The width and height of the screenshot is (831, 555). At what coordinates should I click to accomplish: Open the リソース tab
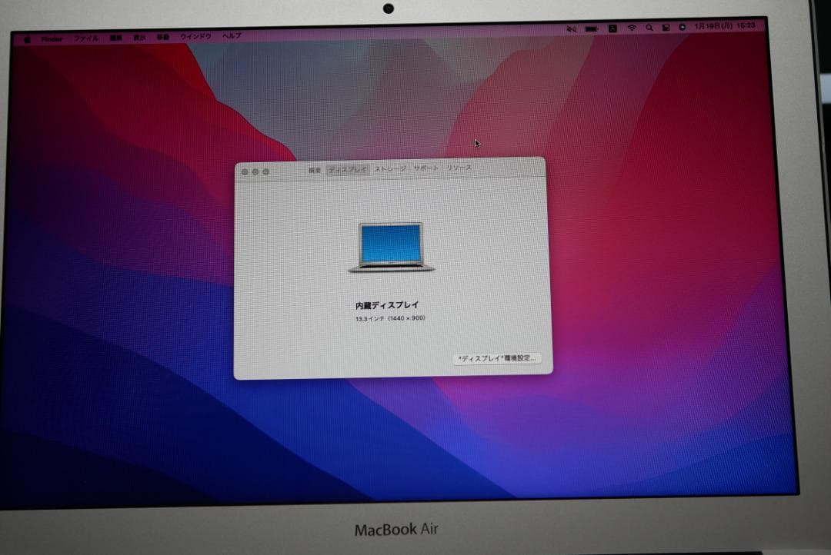[x=457, y=168]
